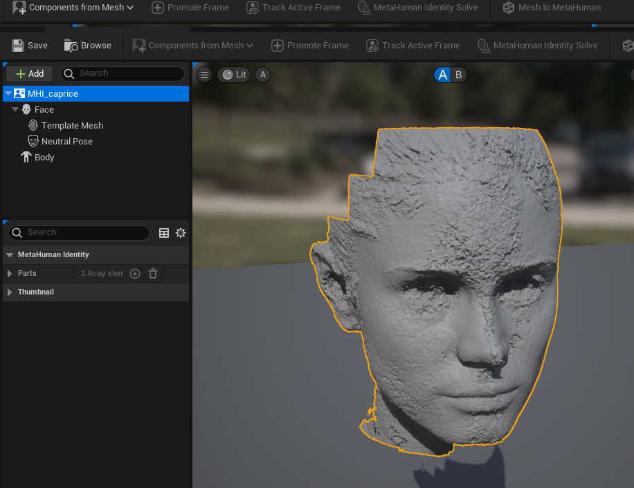Toggle the property matrix table view icon
Image resolution: width=634 pixels, height=488 pixels.
[x=164, y=233]
